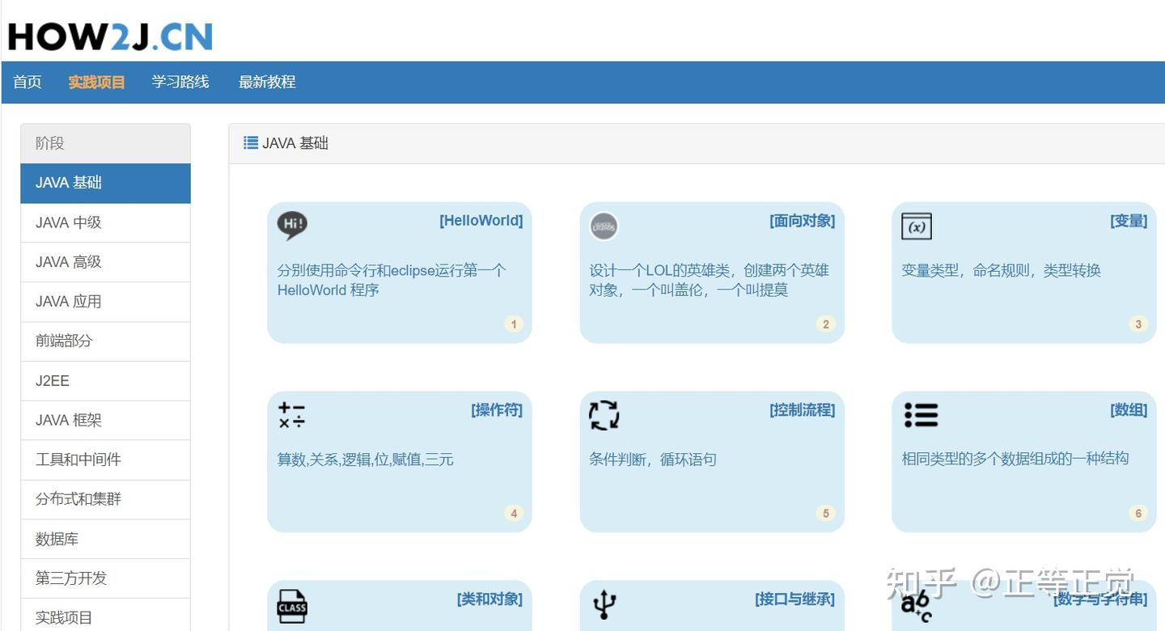Click the (x) variable icon on 变量 card
This screenshot has height=631, width=1165.
(x=917, y=227)
